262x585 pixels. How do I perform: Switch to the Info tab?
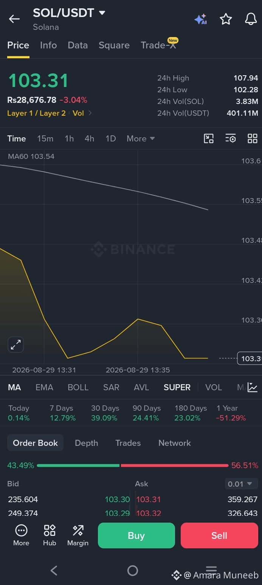(48, 45)
